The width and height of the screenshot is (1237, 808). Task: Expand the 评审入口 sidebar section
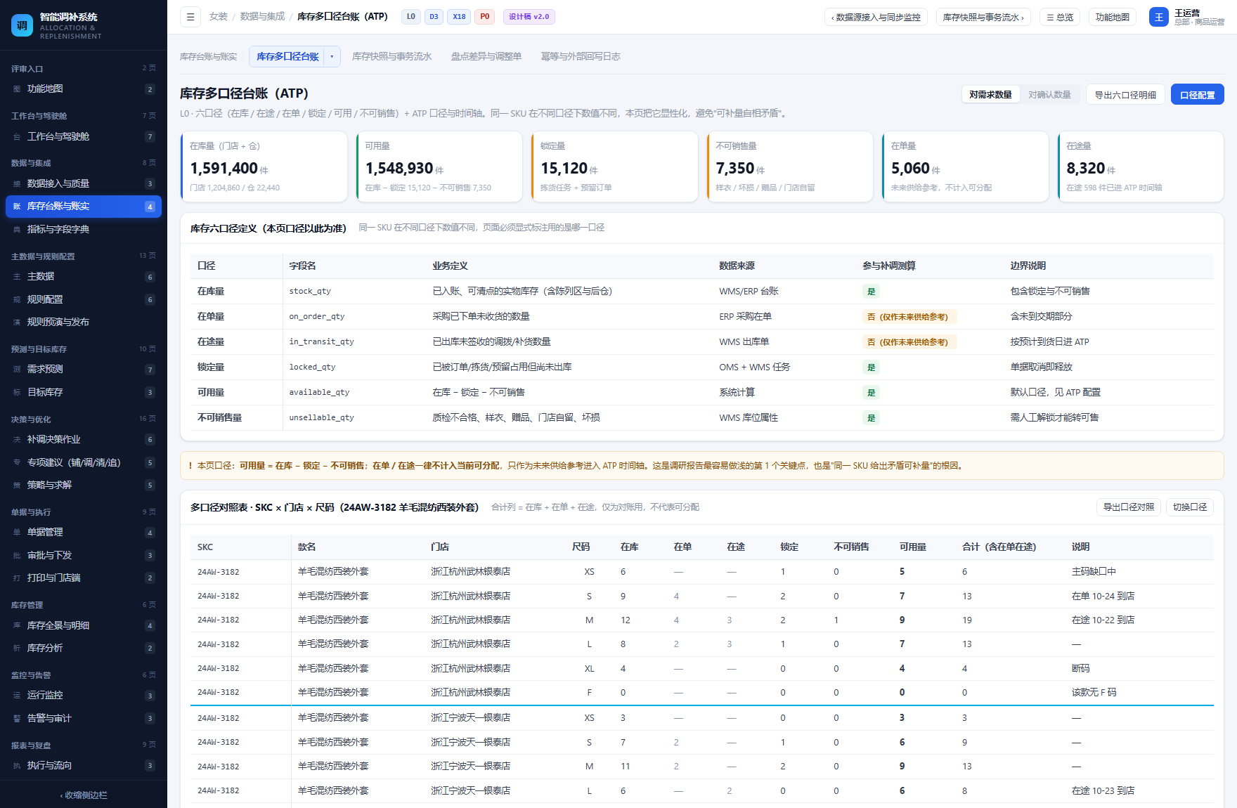[84, 69]
